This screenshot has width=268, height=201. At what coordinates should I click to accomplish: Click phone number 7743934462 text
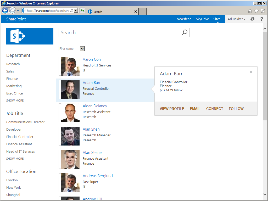pos(173,90)
